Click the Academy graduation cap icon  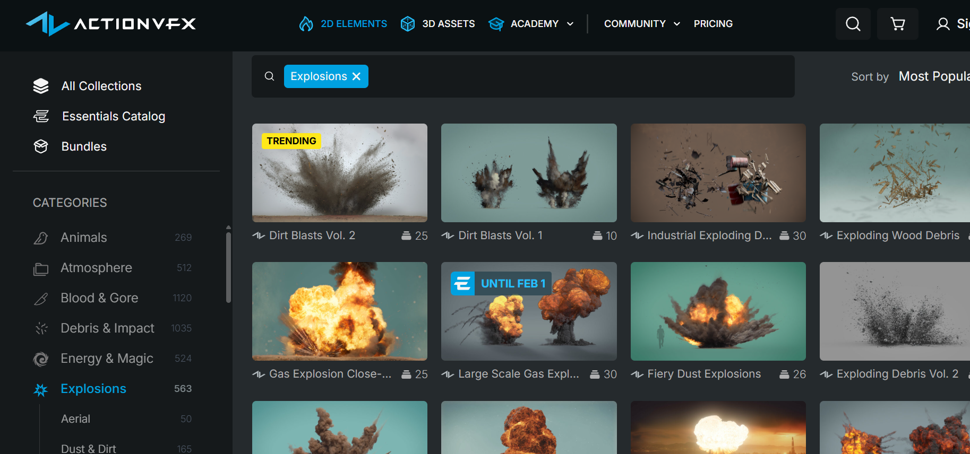pos(496,24)
